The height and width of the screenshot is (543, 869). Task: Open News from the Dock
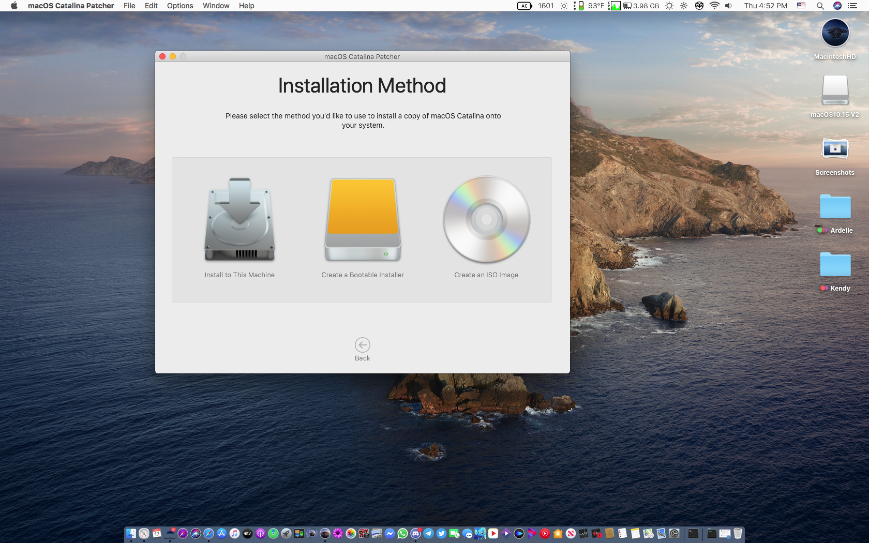571,533
